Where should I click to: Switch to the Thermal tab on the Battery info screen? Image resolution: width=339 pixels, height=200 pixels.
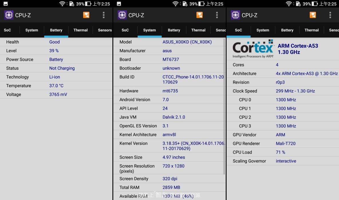pos(80,30)
